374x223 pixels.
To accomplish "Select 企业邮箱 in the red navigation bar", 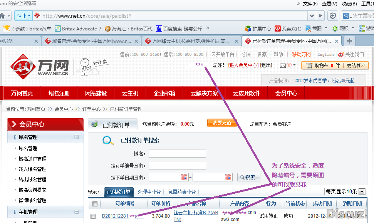I will point(164,93).
